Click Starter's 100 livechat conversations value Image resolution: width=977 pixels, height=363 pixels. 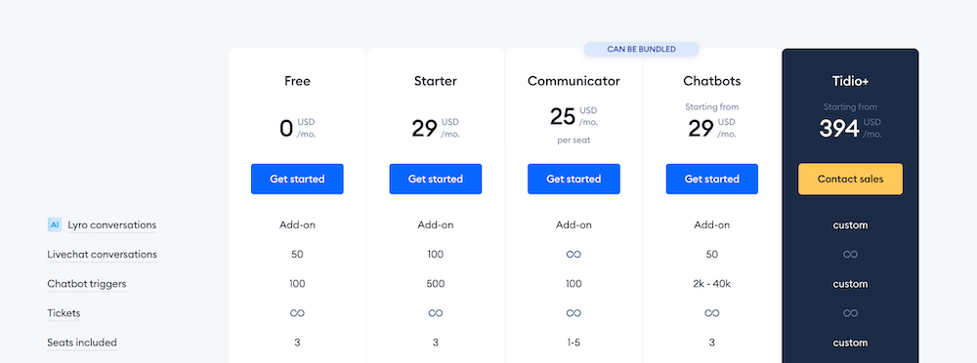436,254
